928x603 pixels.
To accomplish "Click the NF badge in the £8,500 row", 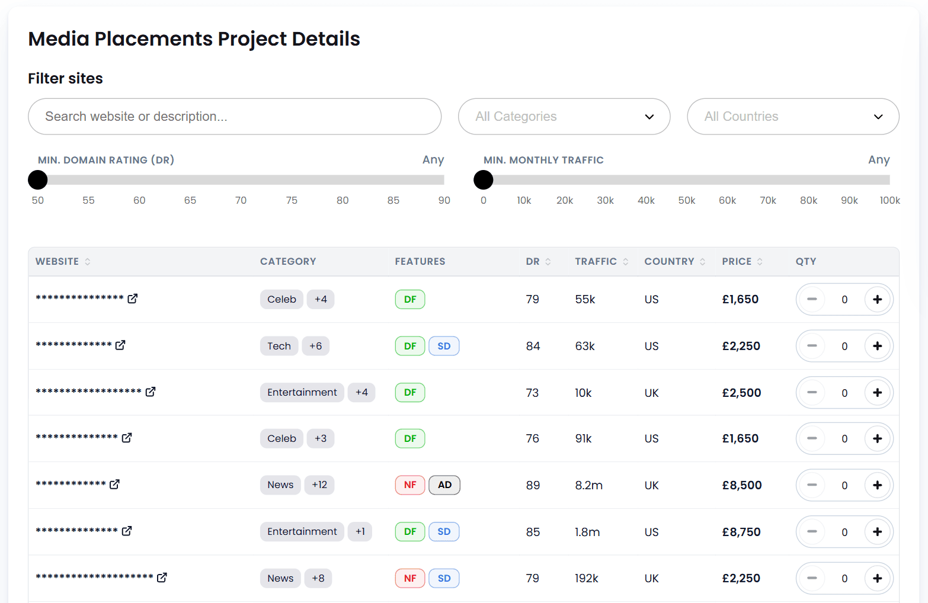I will 410,485.
